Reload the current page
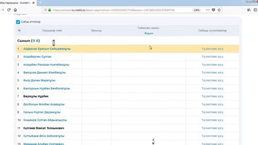Image resolution: width=258 pixels, height=145 pixels. pyautogui.click(x=9, y=10)
